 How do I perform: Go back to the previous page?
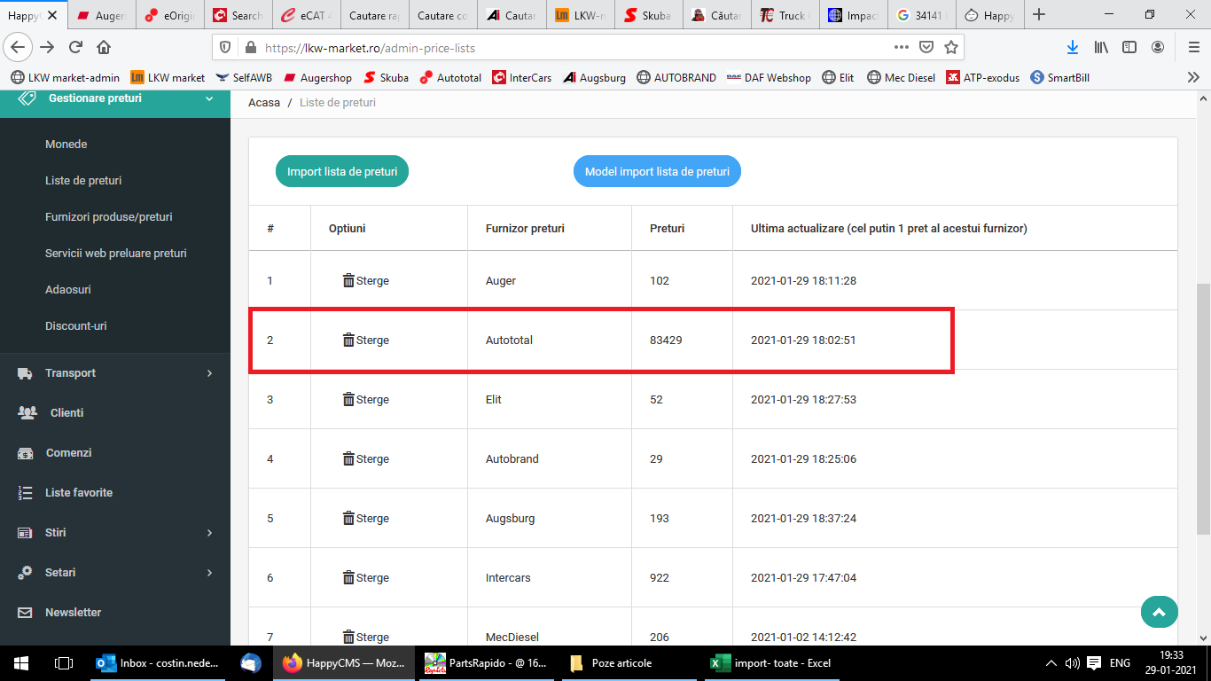(18, 47)
